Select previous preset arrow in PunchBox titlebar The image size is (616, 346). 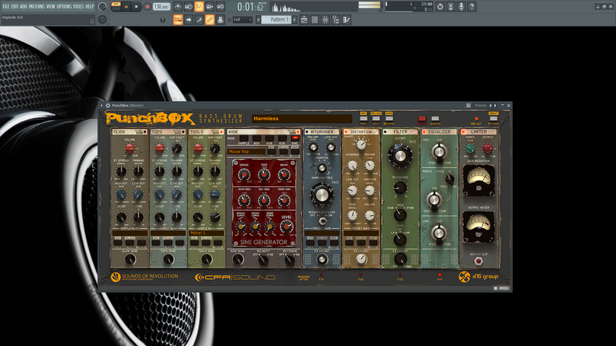tap(491, 106)
